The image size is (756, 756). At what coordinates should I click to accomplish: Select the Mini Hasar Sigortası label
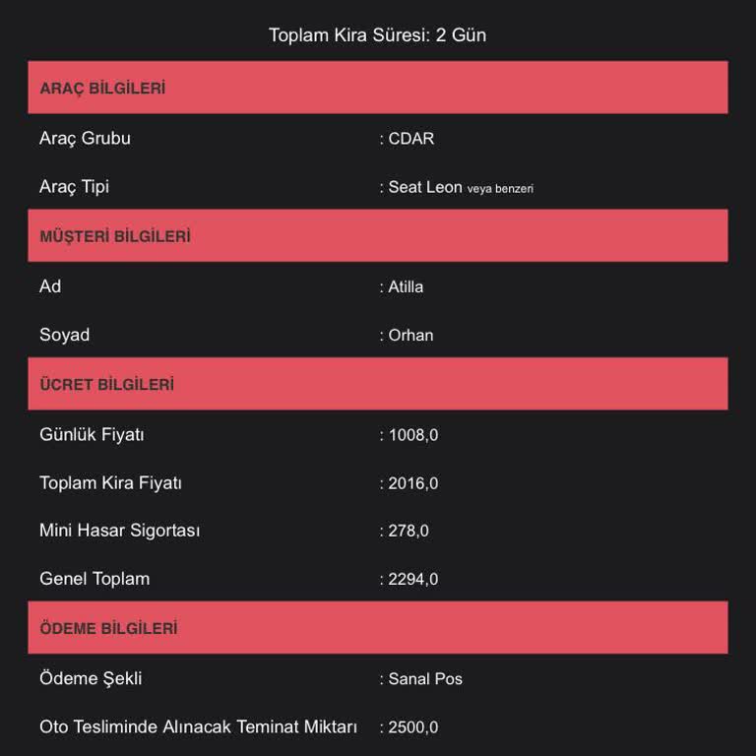[119, 531]
